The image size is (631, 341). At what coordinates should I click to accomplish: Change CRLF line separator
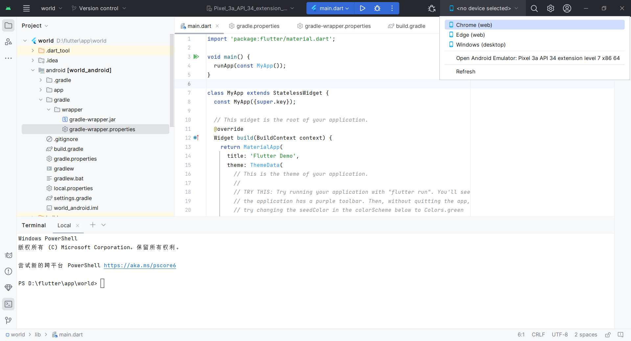coord(538,335)
